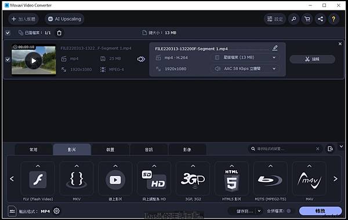The height and width of the screenshot is (220, 348).
Task: Expand presets chevron above M2TS
Action: pos(270,166)
